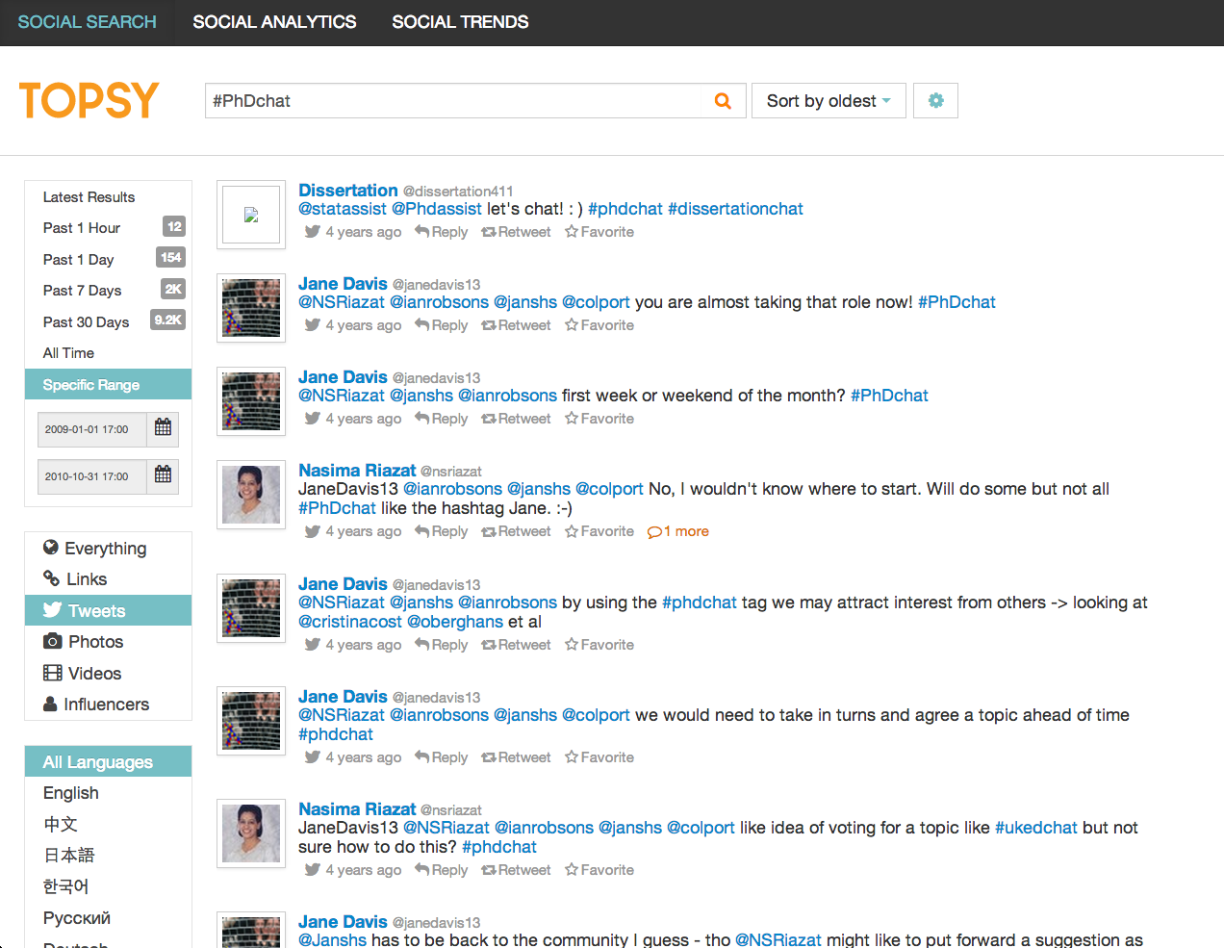Image resolution: width=1224 pixels, height=948 pixels.
Task: Reply to 'wouldn't know where to start' tweet
Action: pos(442,531)
